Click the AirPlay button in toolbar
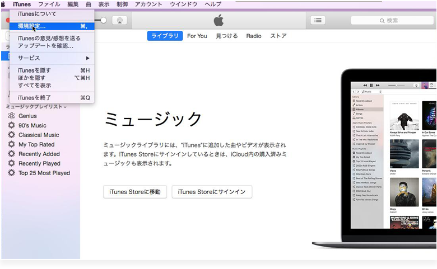The width and height of the screenshot is (437, 269). pyautogui.click(x=119, y=20)
